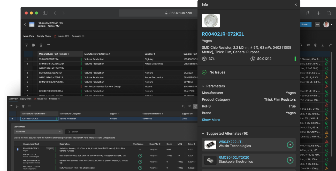336x171 pixels.
Task: Click confidence 9 badge on Stackpole Electronics card
Action: (x=290, y=160)
